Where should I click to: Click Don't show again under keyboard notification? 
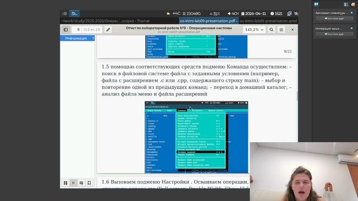[x=335, y=18]
